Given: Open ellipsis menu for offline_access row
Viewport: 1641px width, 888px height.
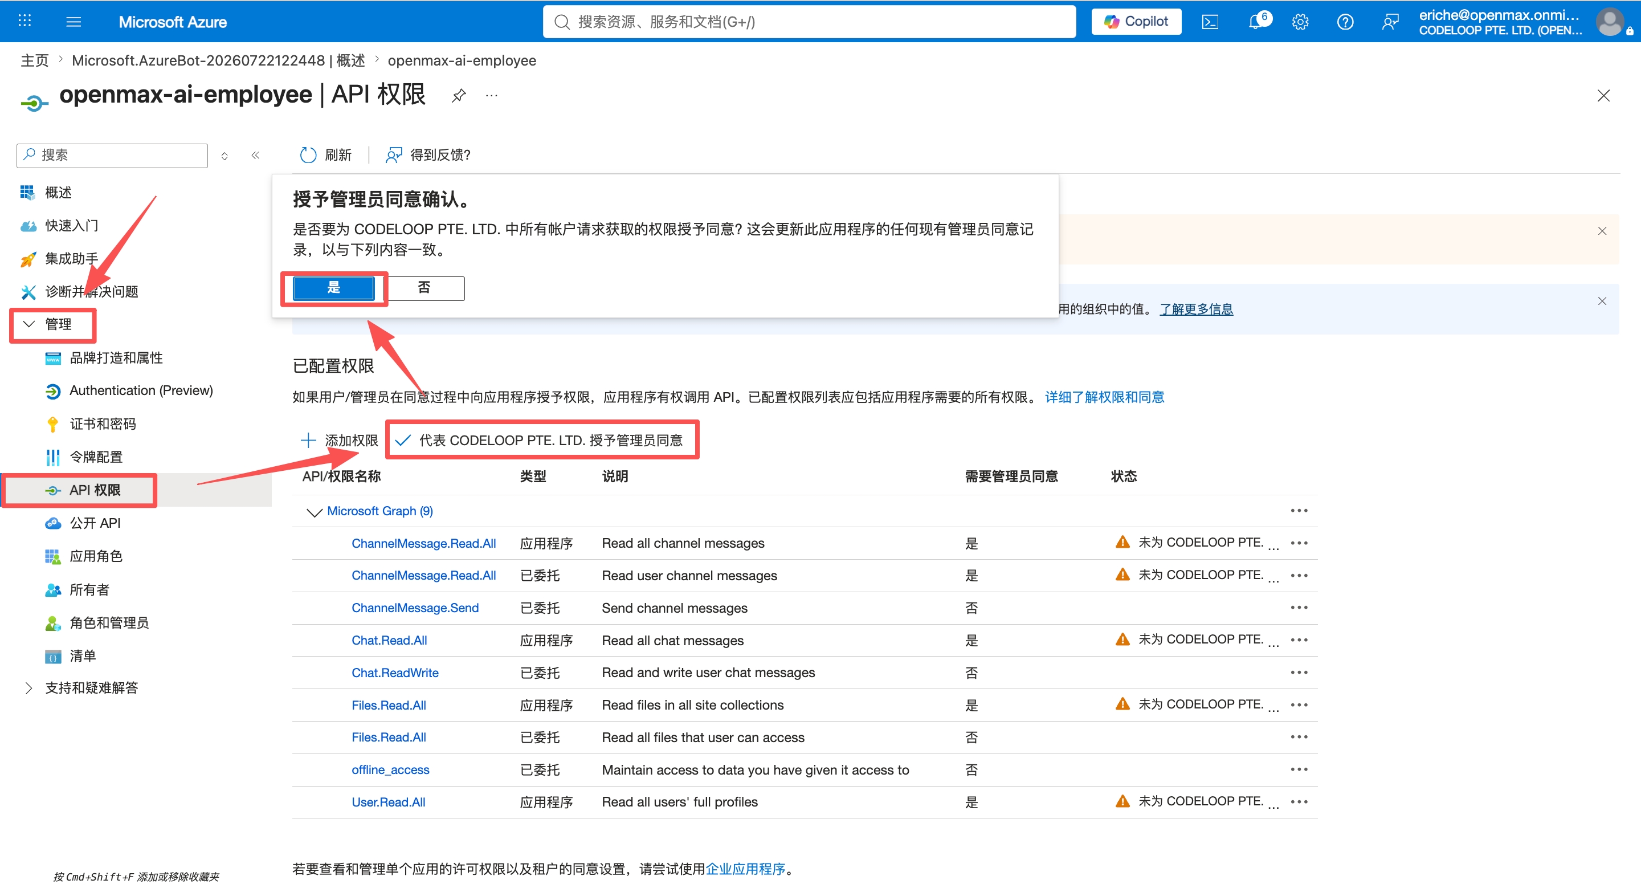Looking at the screenshot, I should click(x=1299, y=769).
